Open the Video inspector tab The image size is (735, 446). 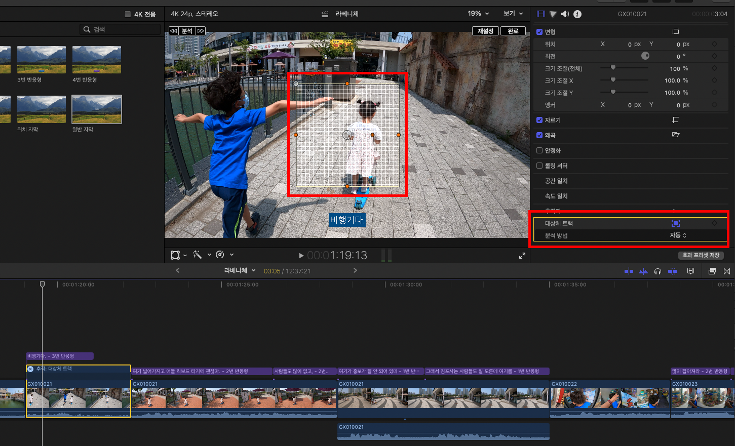[x=541, y=14]
